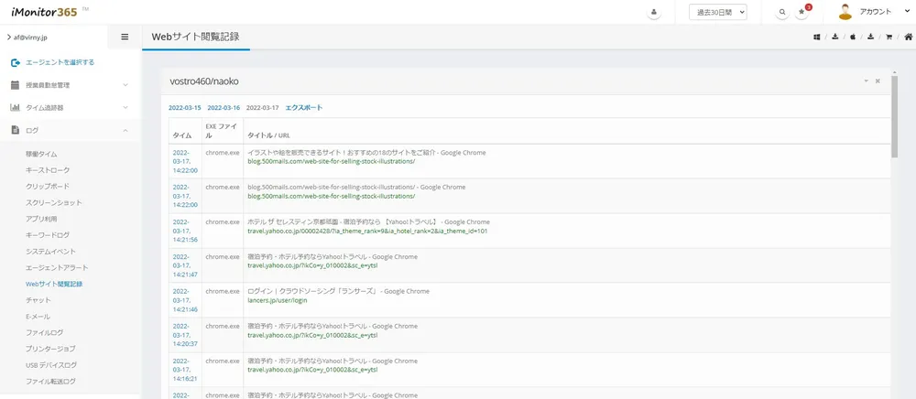This screenshot has height=399, width=916.
Task: Expand タイム追跡器 menu section
Action: 71,108
